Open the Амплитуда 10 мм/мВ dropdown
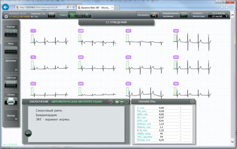 point(218,16)
